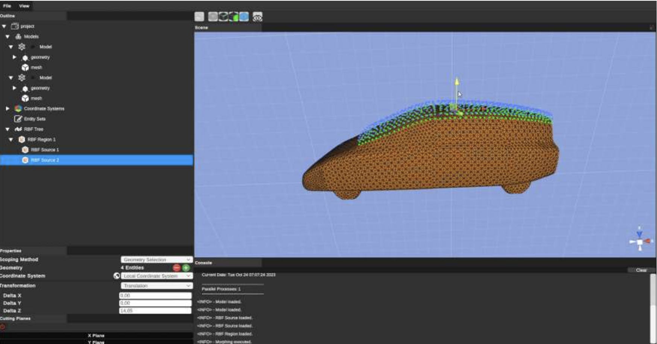
Task: Click the green-highlighted cube icon in toolbar
Action: click(234, 17)
